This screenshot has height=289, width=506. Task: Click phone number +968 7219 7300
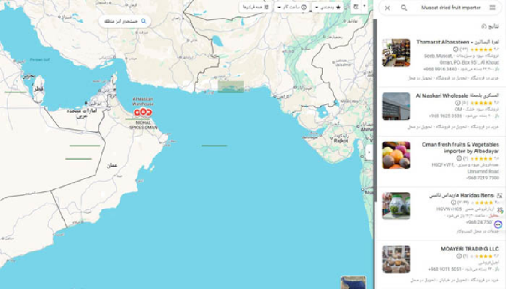(482, 178)
